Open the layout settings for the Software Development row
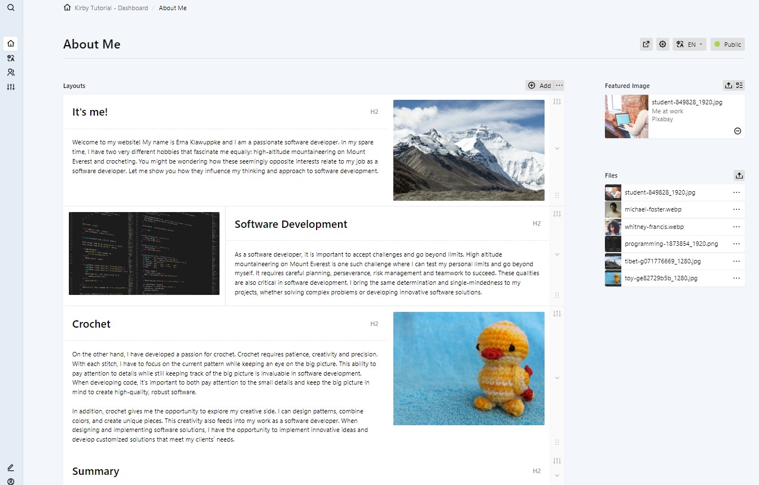This screenshot has width=759, height=485. click(x=557, y=214)
